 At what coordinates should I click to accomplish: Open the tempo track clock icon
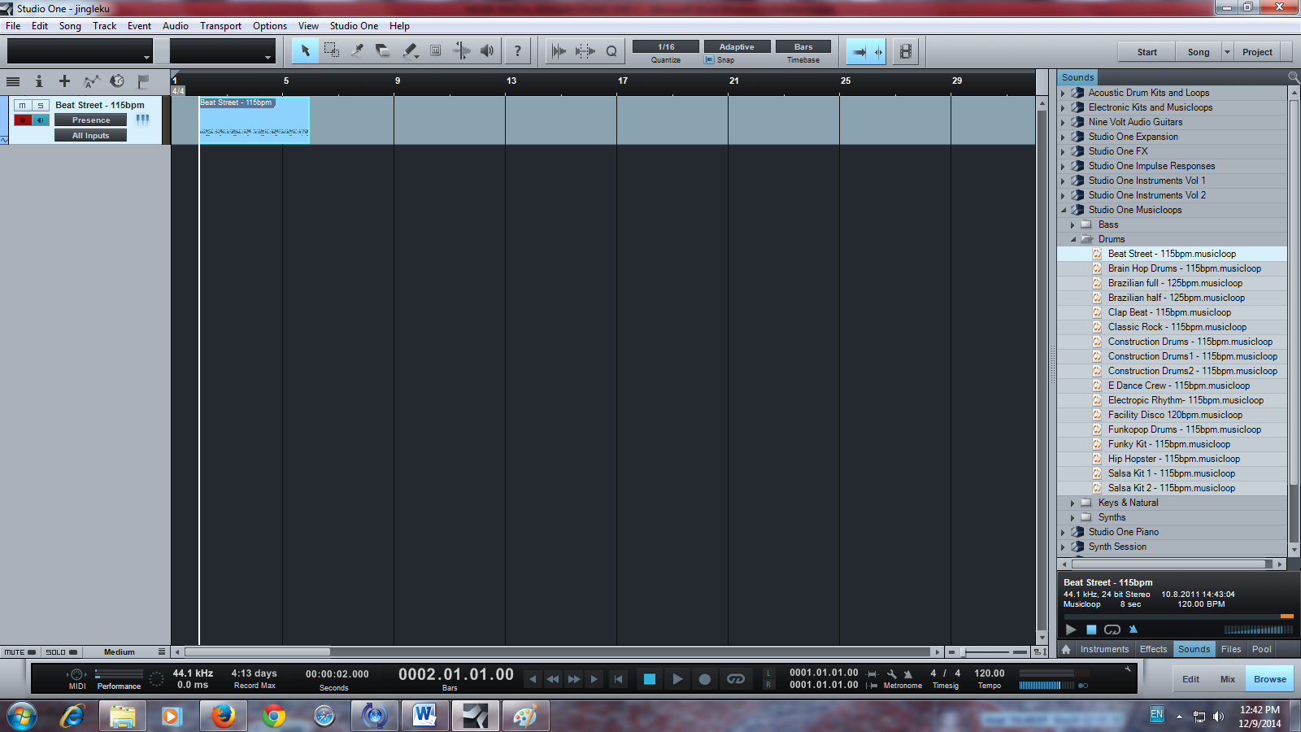tap(117, 81)
